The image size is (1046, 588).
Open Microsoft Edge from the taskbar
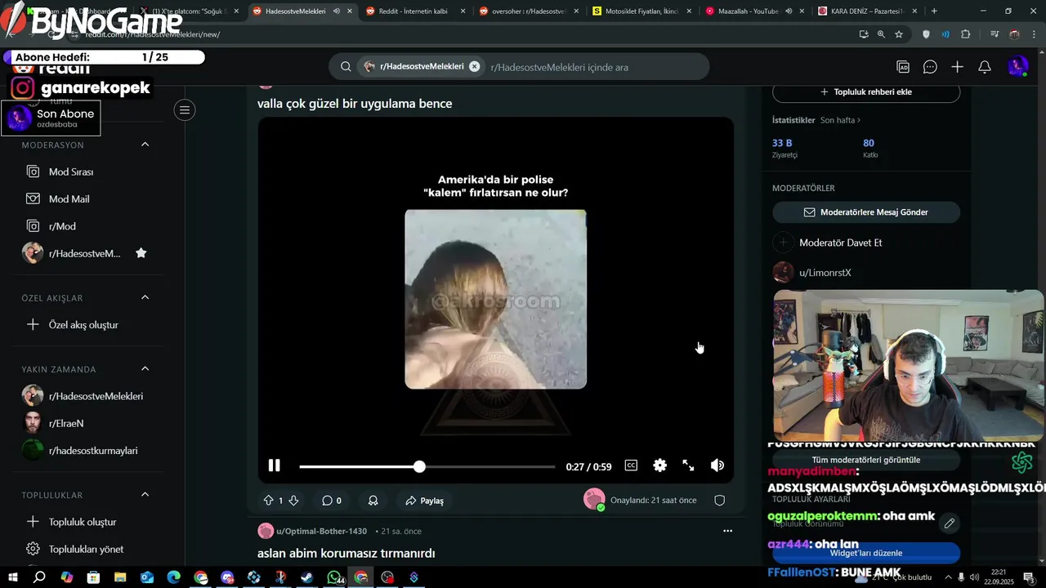point(174,577)
